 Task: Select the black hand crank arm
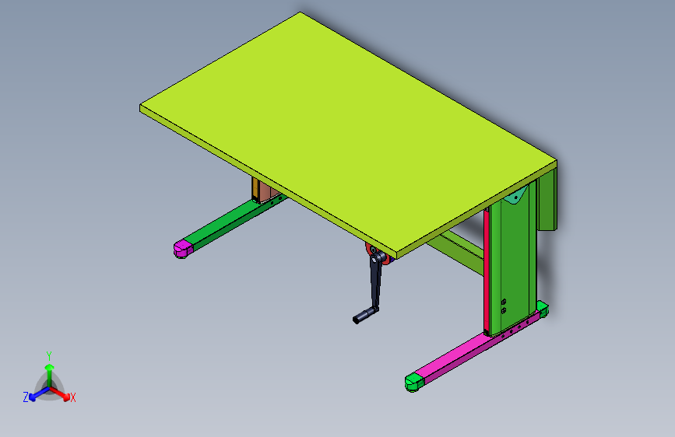pyautogui.click(x=376, y=281)
